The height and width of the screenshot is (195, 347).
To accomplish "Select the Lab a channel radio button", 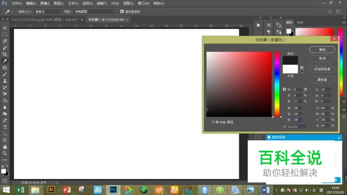I will click(x=312, y=95).
